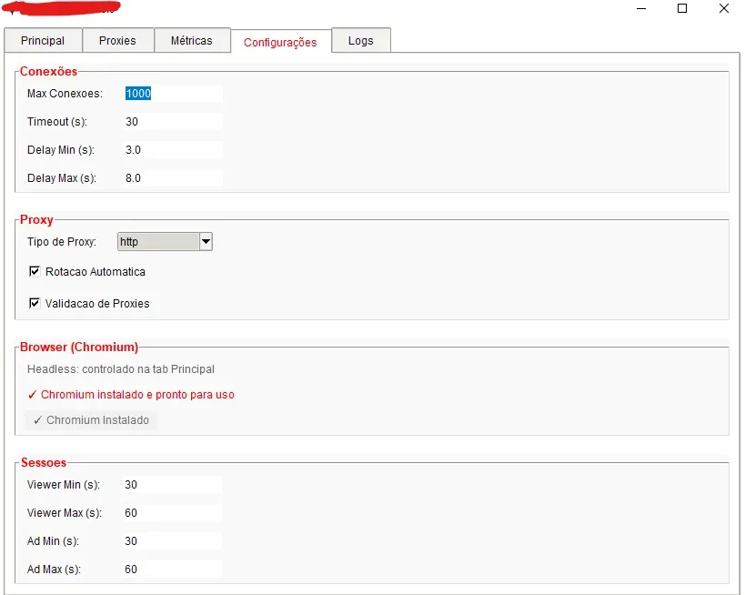Click the 'Headless: controlado na tab Principal' text
The image size is (745, 595).
[121, 369]
